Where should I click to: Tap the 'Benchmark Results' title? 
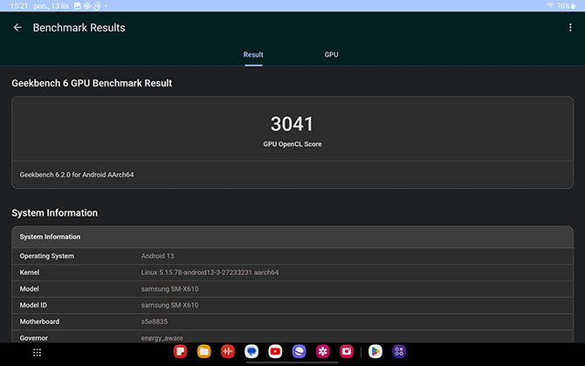tap(79, 28)
